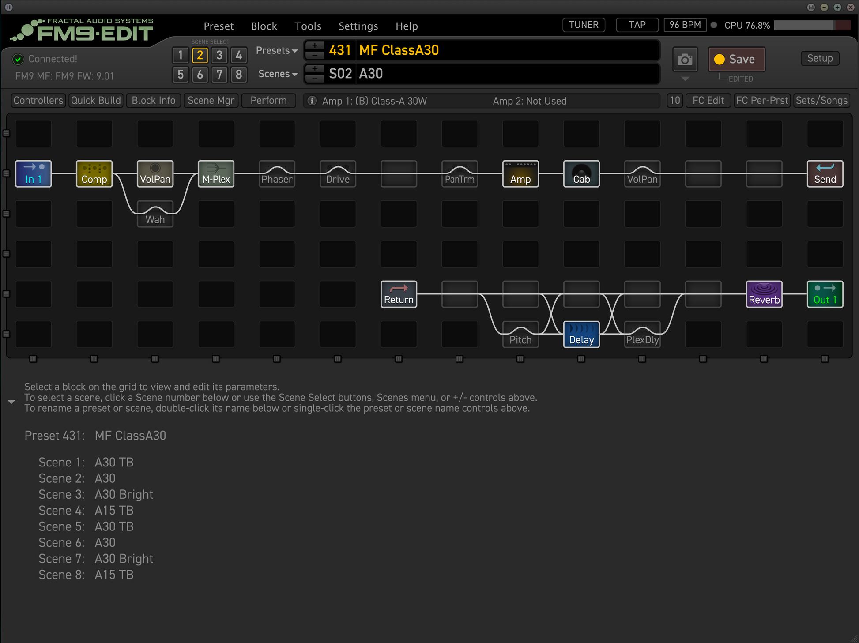Click the Return block
Screen dimensions: 859x643
(399, 294)
